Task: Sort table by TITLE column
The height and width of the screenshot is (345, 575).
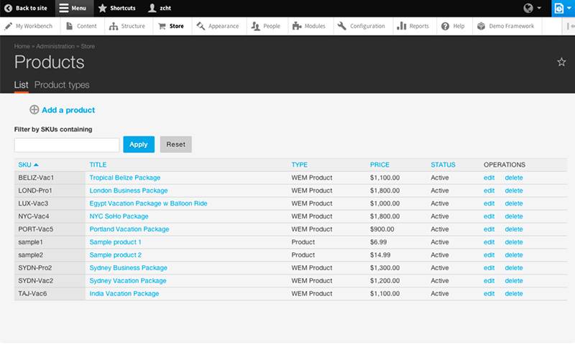Action: coord(98,165)
